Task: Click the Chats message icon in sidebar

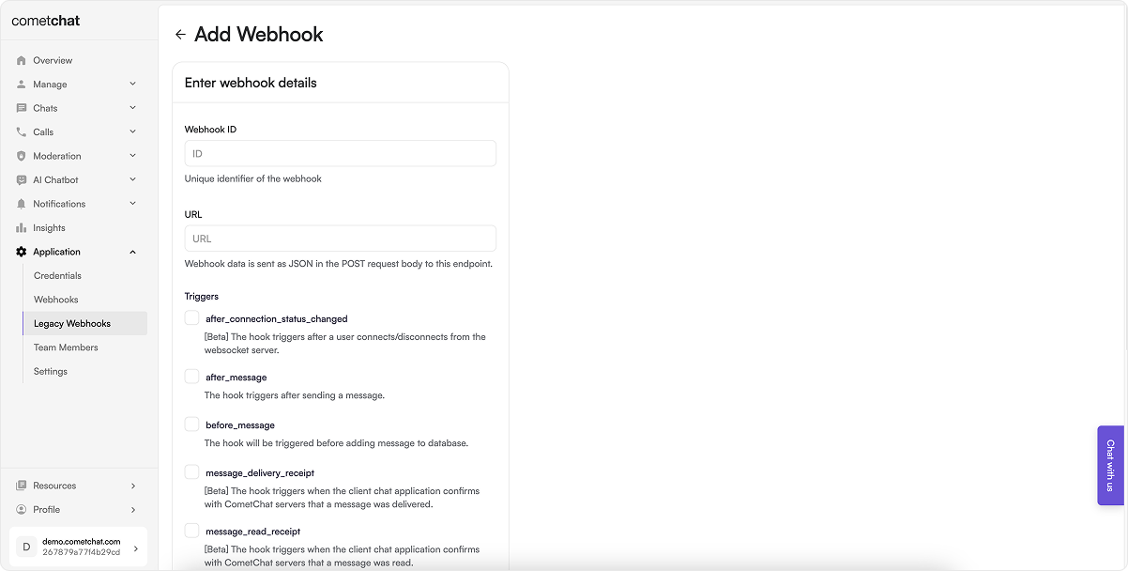Action: click(22, 108)
